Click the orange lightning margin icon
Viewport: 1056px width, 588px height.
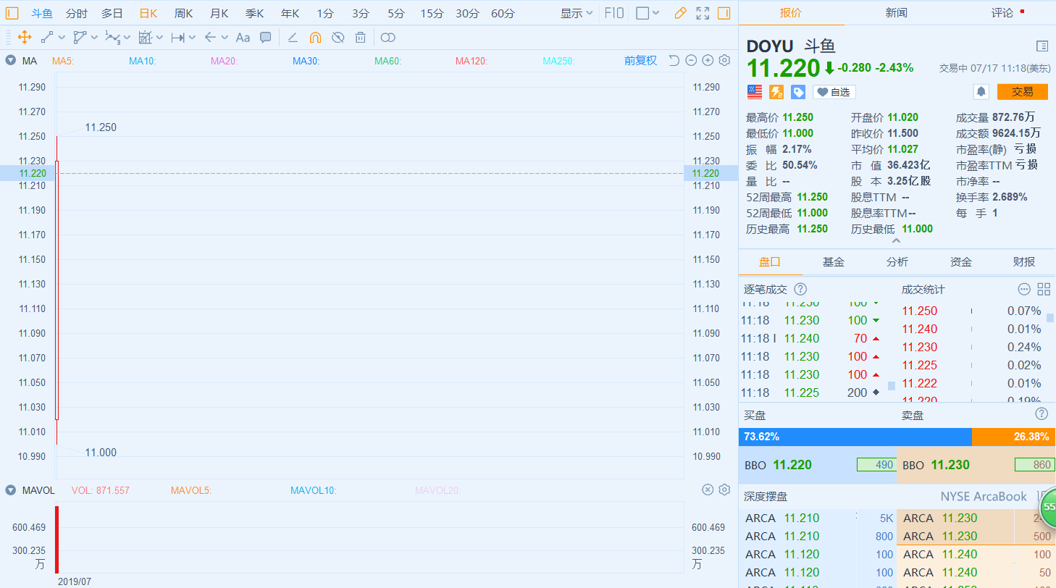[x=776, y=92]
